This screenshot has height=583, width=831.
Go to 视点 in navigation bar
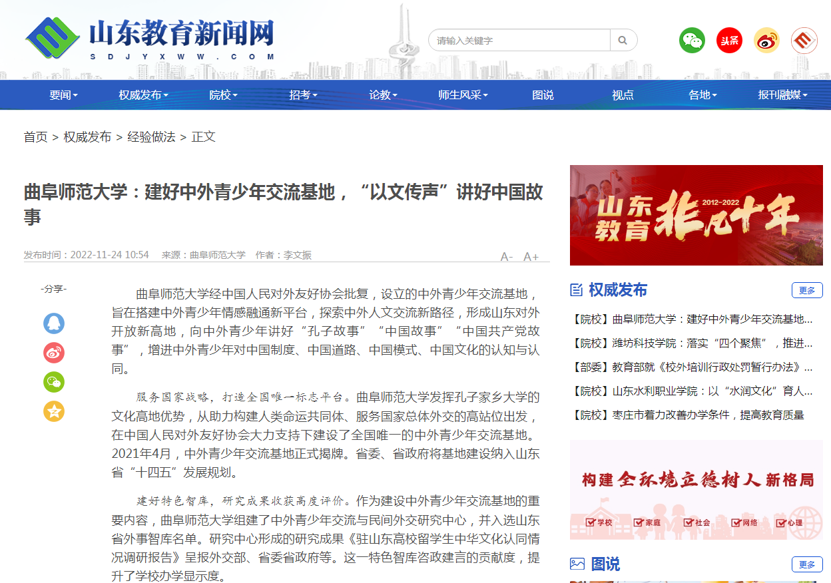[x=623, y=95]
